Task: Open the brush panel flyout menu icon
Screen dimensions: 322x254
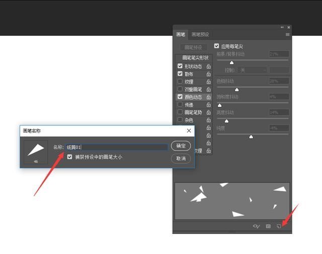Action: click(287, 35)
